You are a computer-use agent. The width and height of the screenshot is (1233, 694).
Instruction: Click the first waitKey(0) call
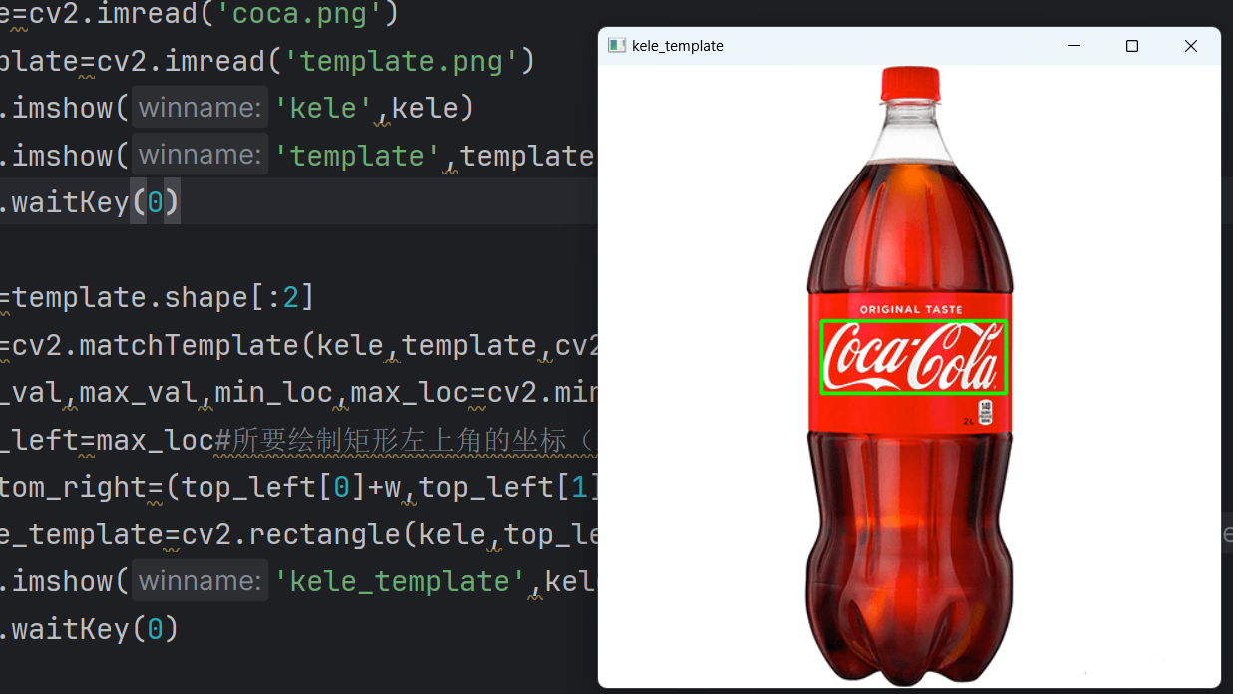[90, 202]
